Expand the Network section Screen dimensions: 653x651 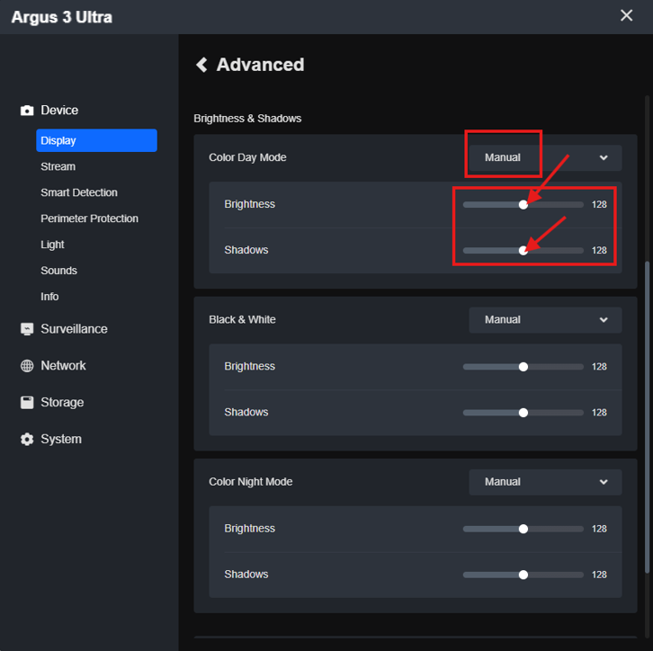63,365
